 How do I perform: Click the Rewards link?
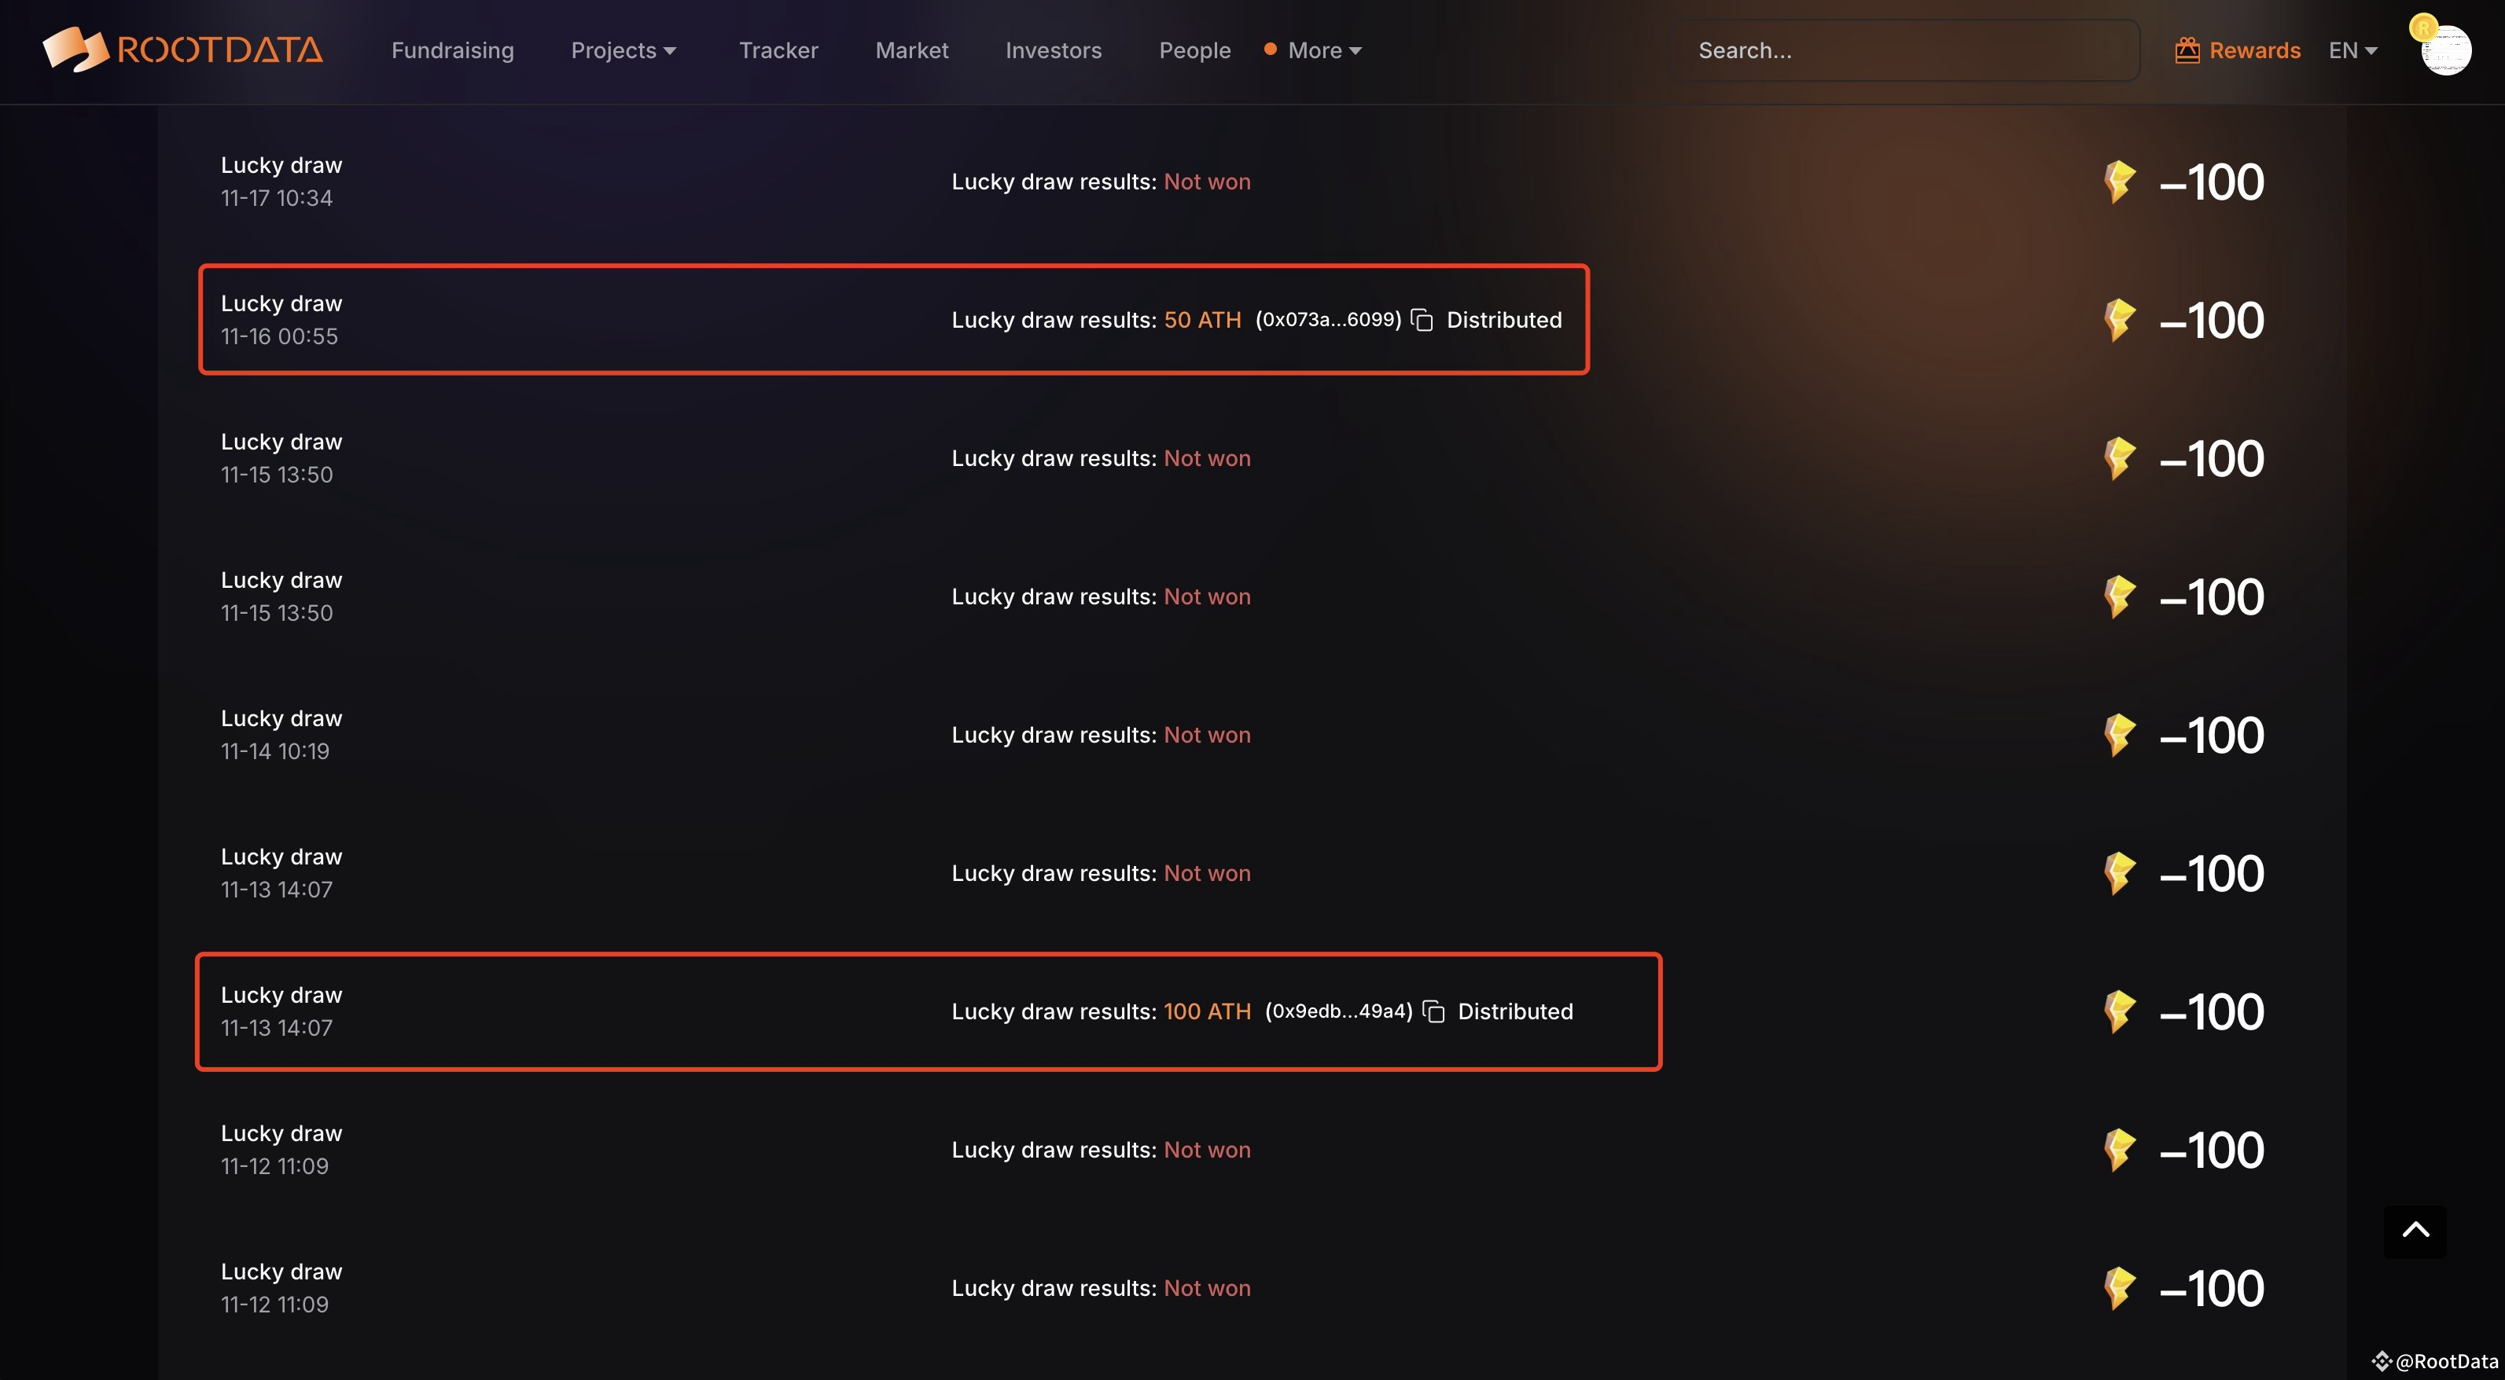pos(2255,50)
